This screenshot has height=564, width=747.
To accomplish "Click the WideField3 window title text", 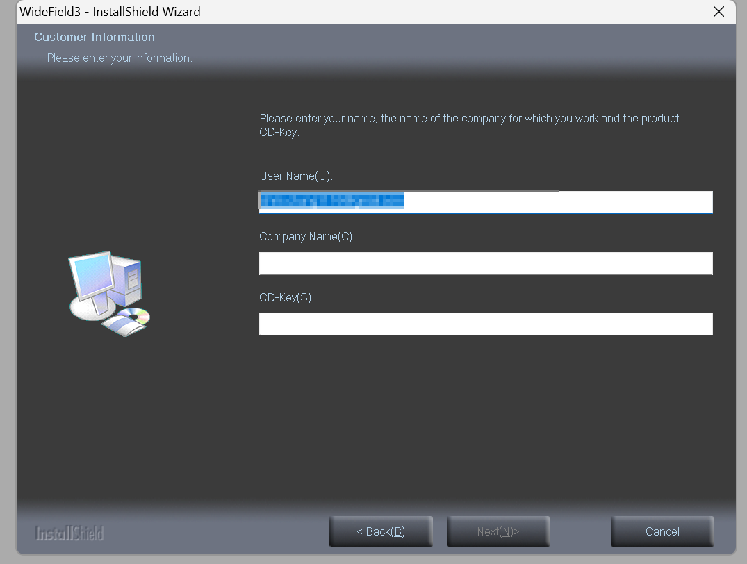I will coord(110,11).
